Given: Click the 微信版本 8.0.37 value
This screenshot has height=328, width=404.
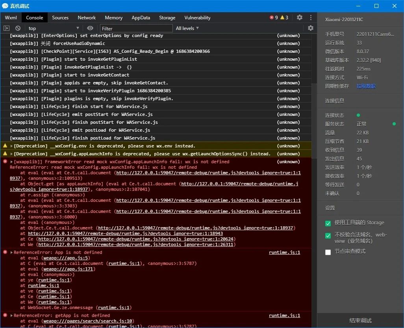Looking at the screenshot, I should pos(363,51).
